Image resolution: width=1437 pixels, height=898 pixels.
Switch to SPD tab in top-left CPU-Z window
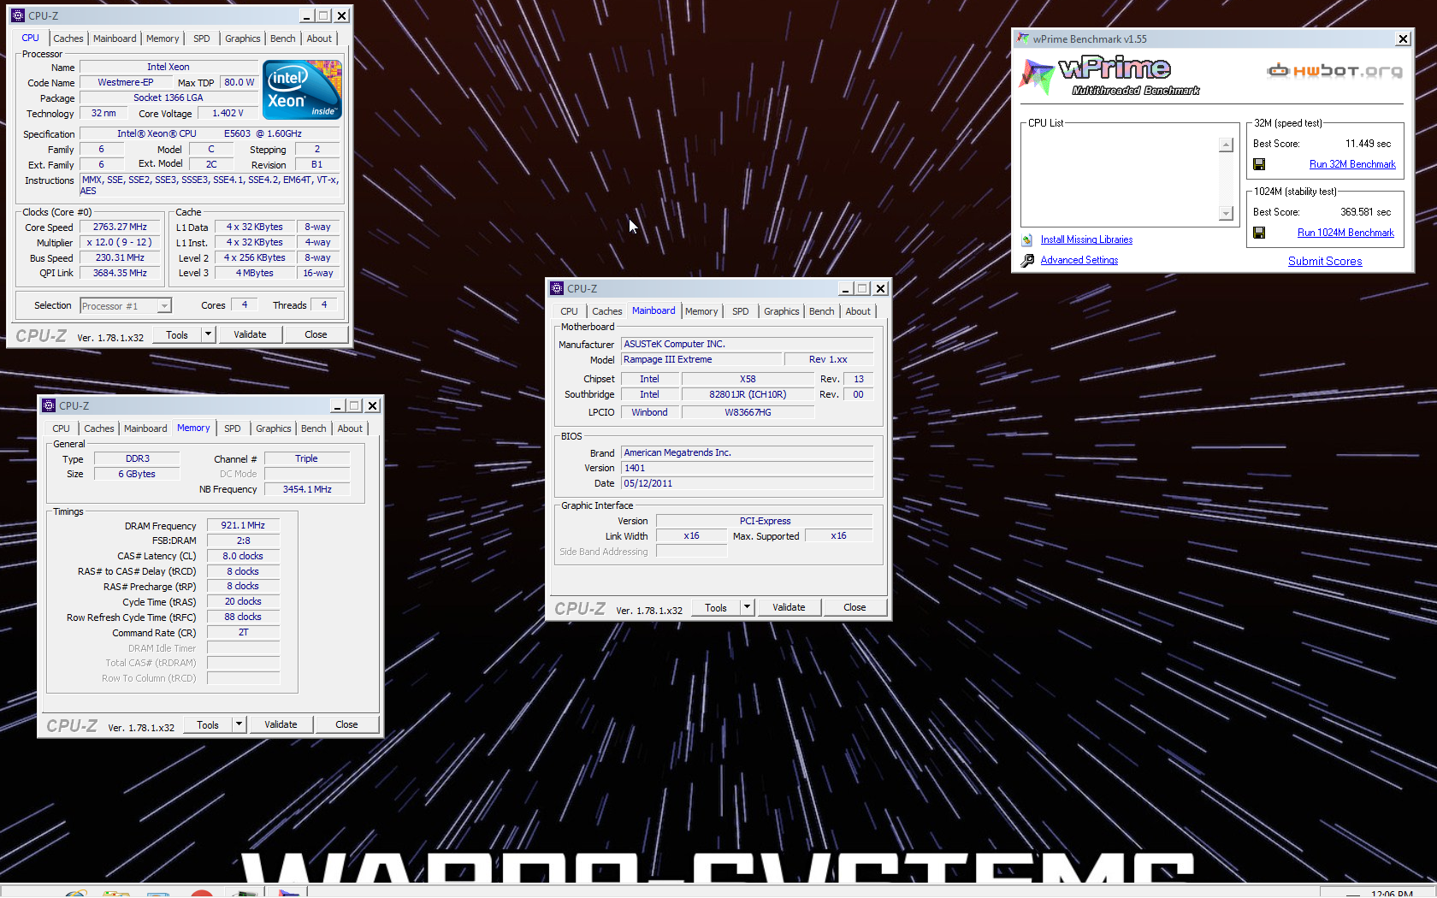click(x=202, y=38)
